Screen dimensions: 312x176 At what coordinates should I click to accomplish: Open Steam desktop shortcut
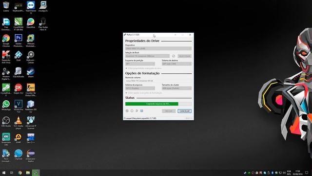[31, 72]
